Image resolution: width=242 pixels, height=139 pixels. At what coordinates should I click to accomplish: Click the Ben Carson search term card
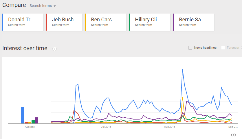(105, 22)
